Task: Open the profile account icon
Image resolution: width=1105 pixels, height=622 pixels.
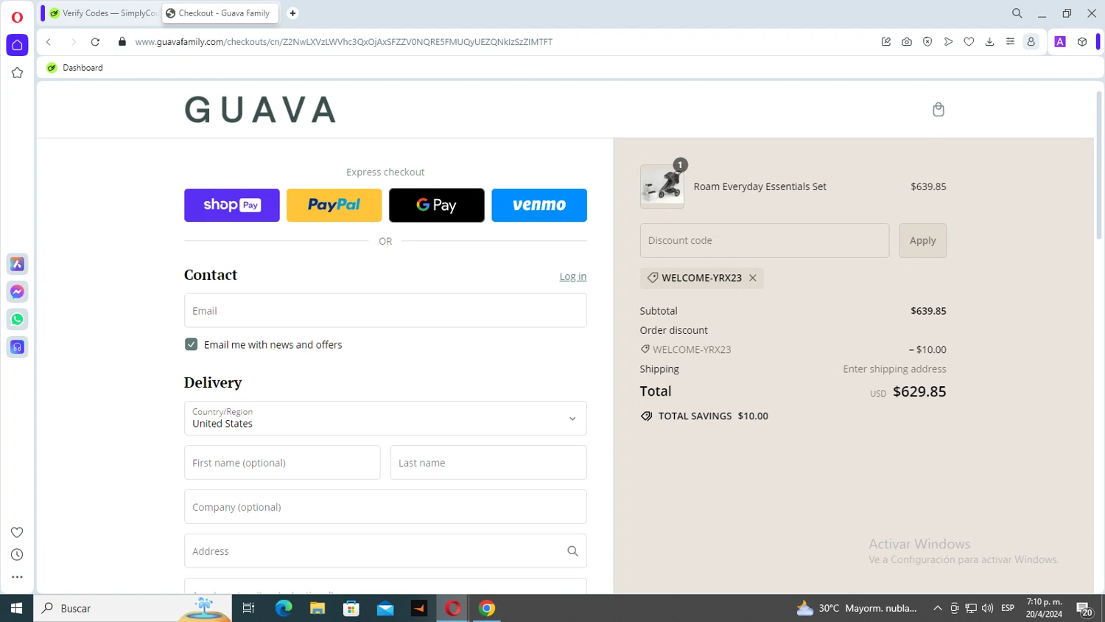Action: point(1031,42)
